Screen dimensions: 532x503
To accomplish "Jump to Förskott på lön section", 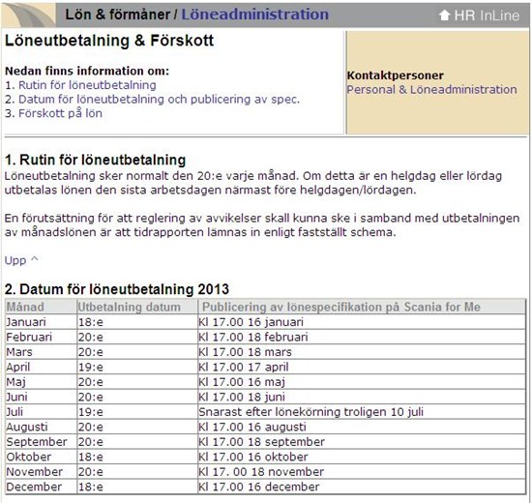I will pos(60,113).
